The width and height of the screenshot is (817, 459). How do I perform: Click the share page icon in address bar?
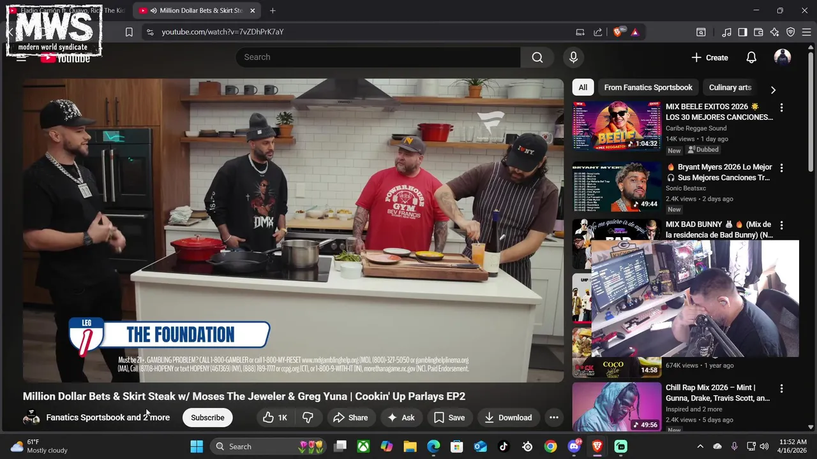[x=598, y=32]
